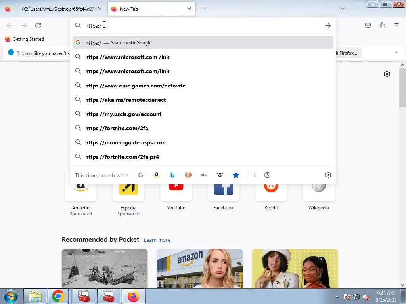Screen dimensions: 406x304
Task: Reload the current page
Action: 38,26
